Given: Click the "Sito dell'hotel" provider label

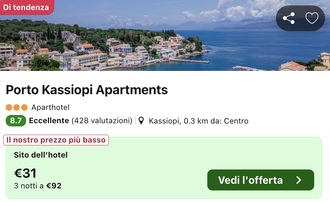Looking at the screenshot, I should pyautogui.click(x=41, y=155).
